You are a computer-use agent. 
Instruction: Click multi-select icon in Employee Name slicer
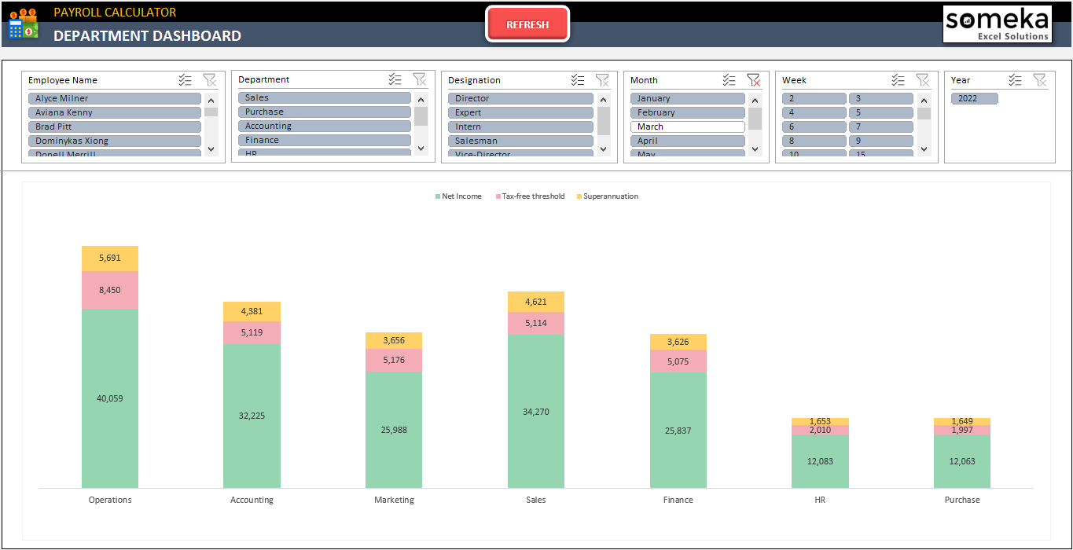pyautogui.click(x=186, y=80)
